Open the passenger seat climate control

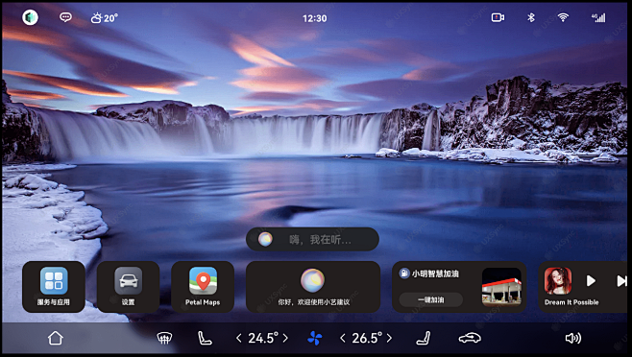click(424, 338)
